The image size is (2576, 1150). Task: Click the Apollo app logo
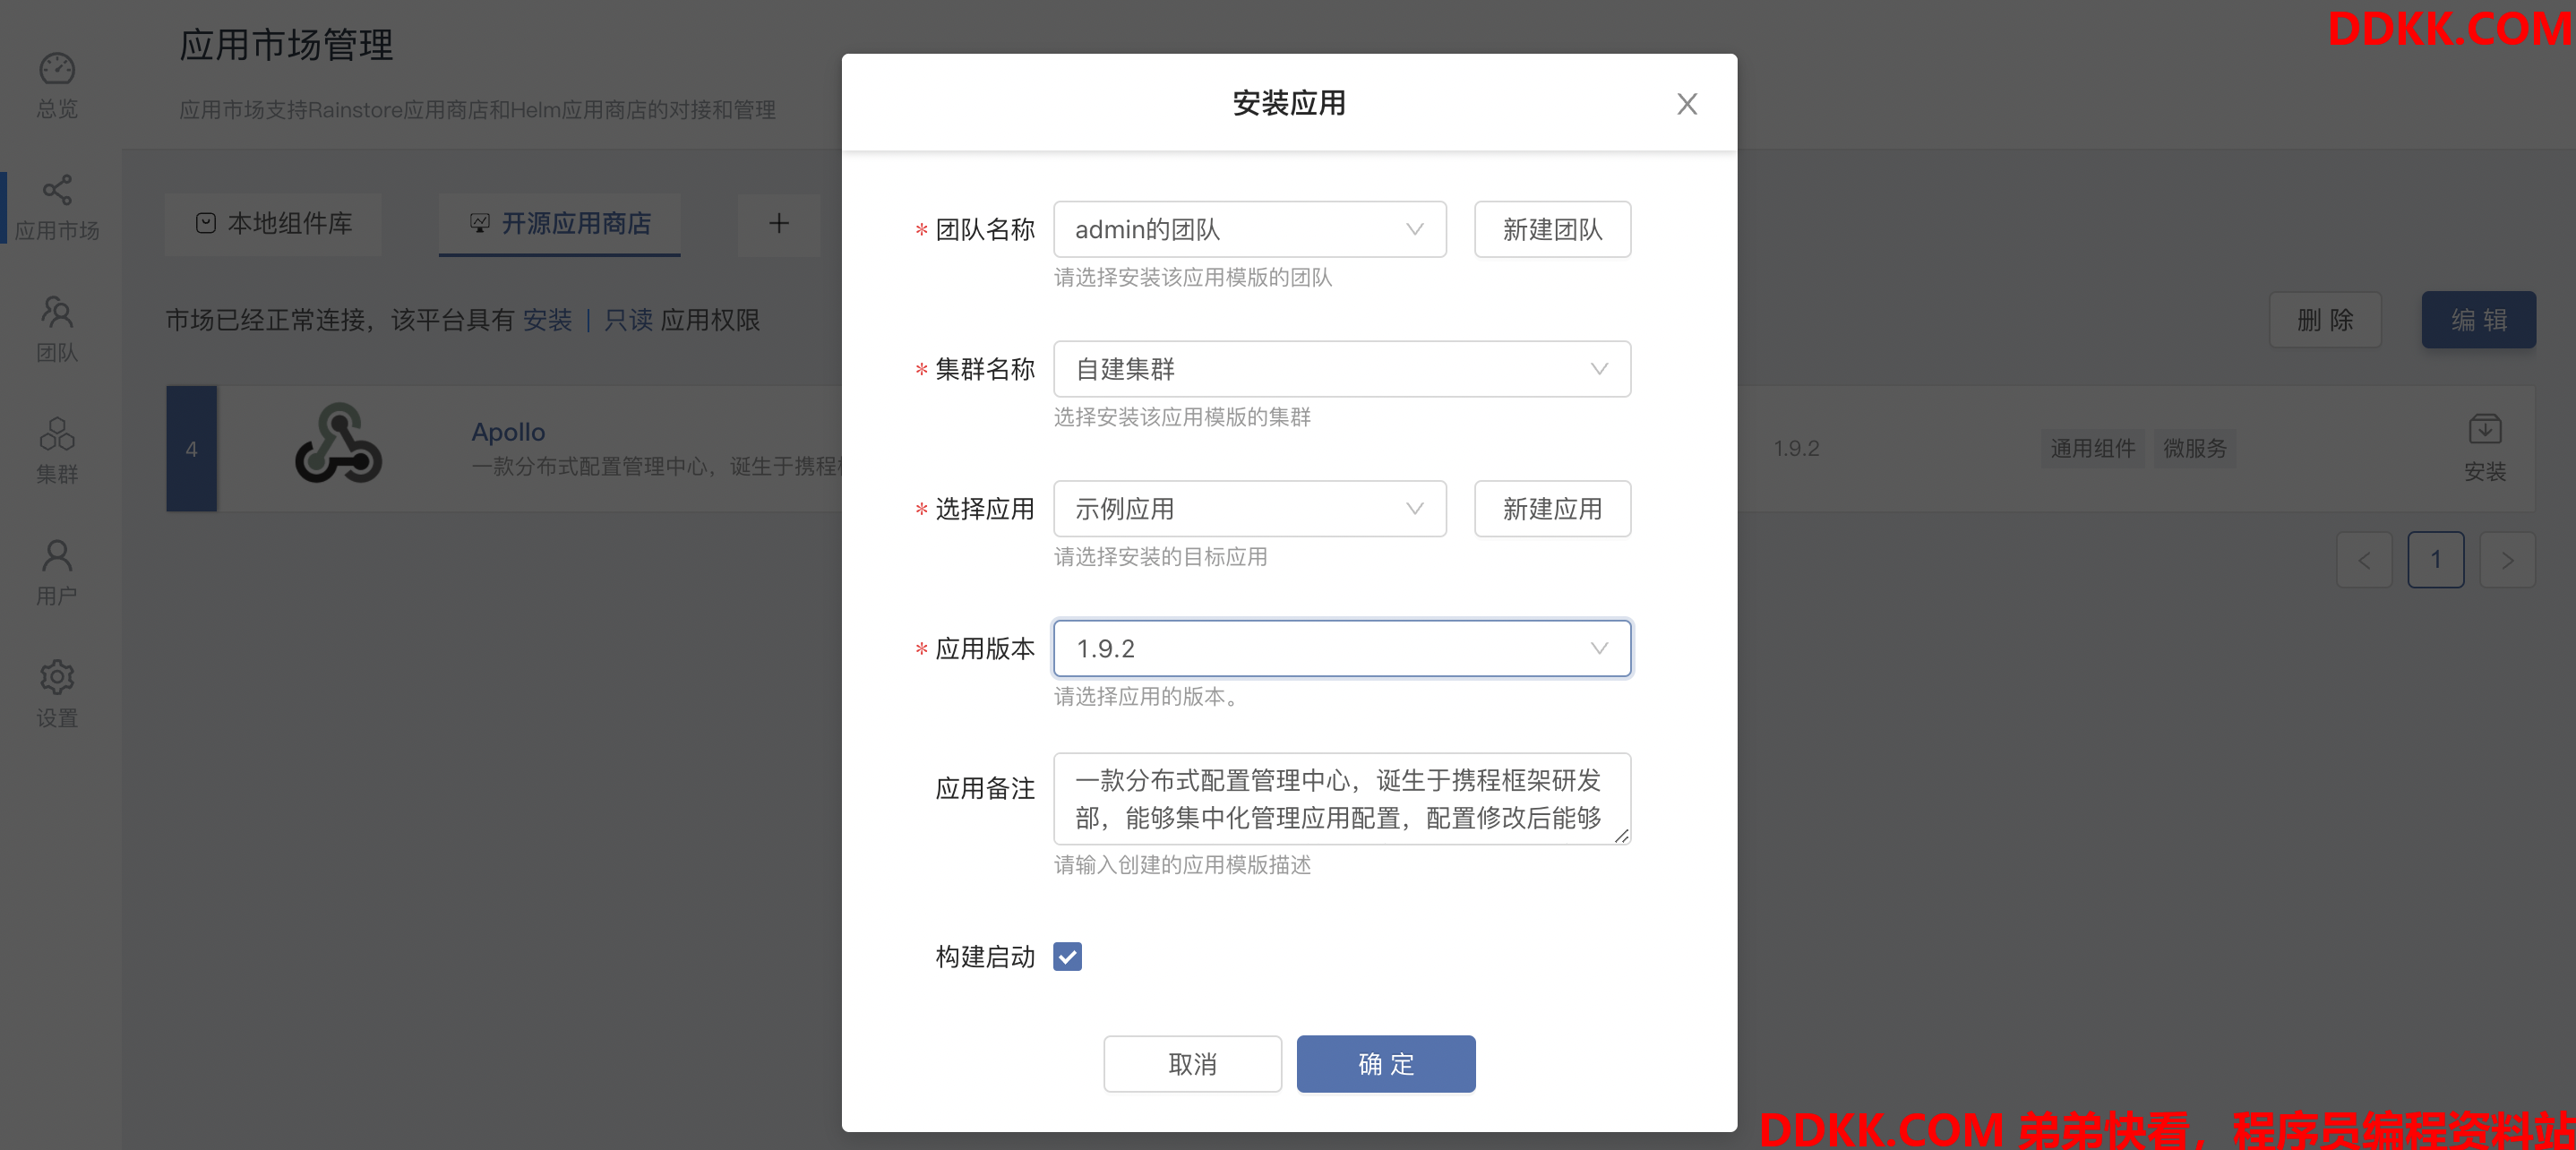click(x=339, y=444)
